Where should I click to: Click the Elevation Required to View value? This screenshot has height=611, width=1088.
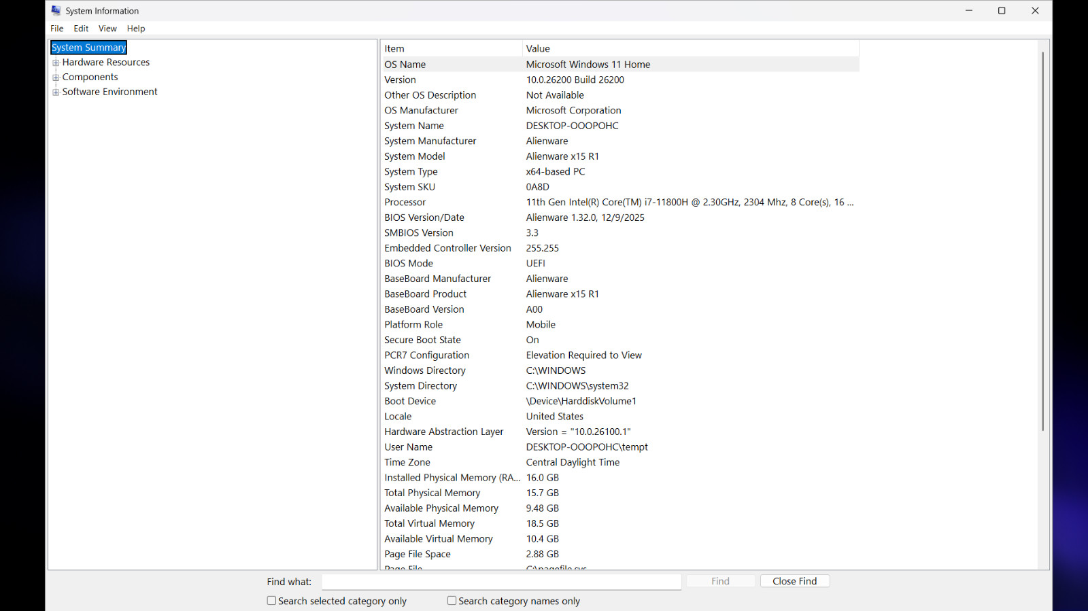pos(584,355)
